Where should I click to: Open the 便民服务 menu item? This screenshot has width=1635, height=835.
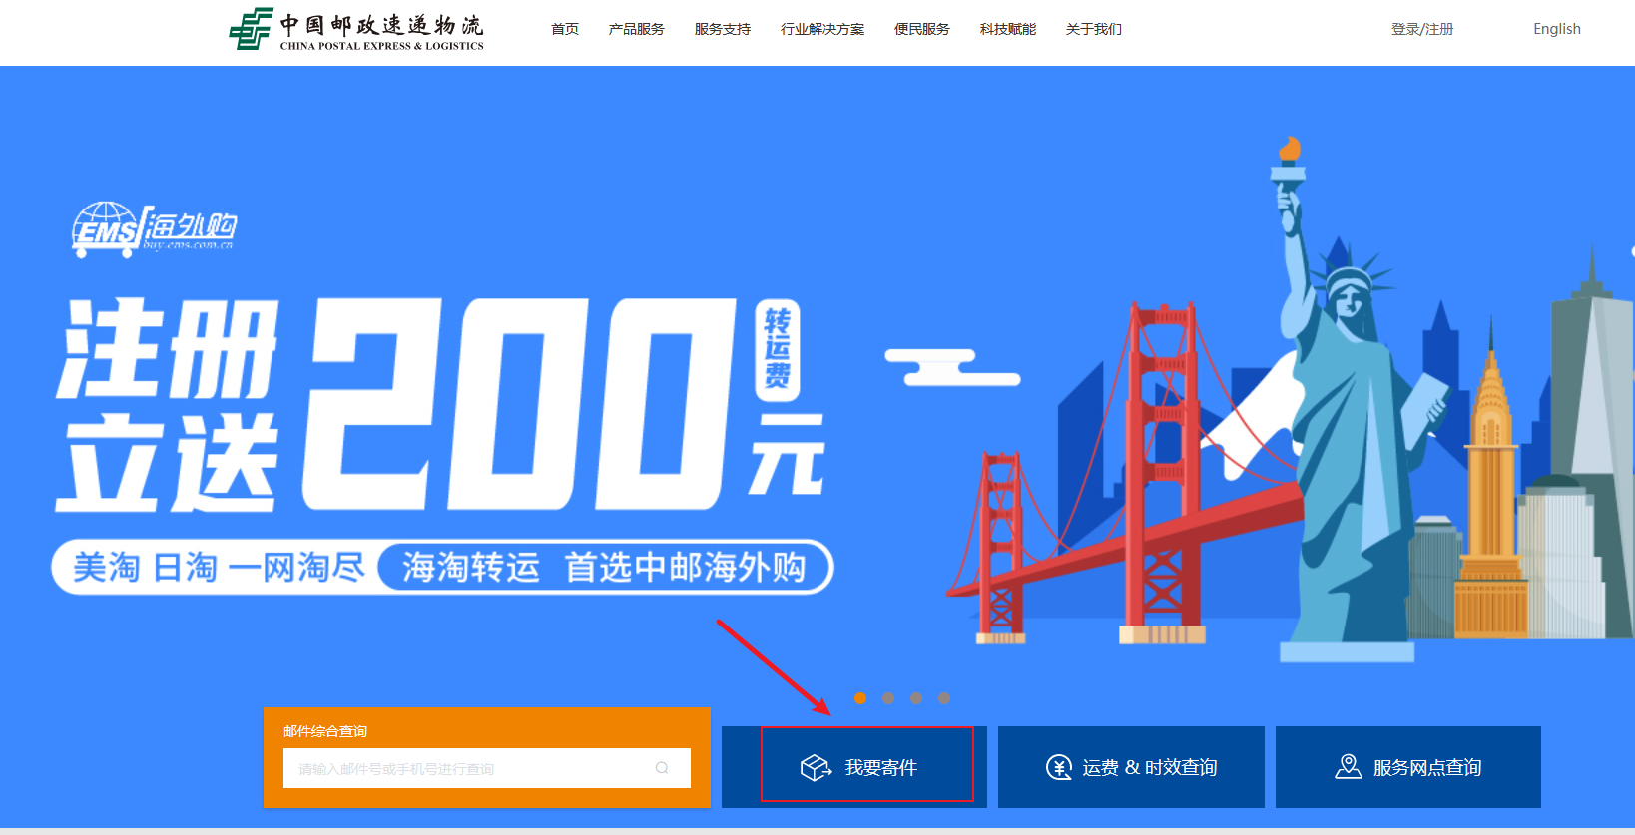click(921, 29)
